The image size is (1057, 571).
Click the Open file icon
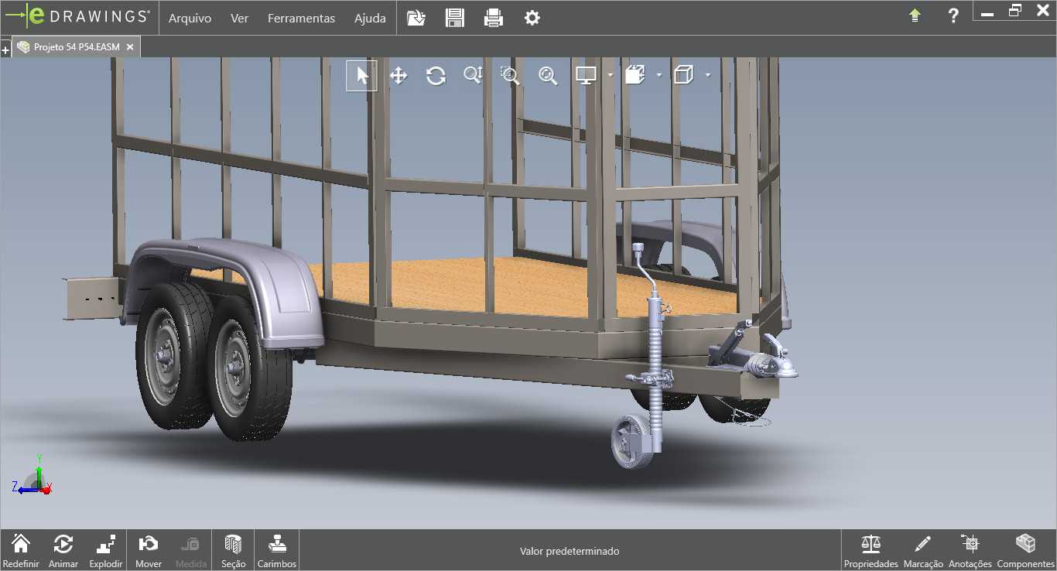416,18
